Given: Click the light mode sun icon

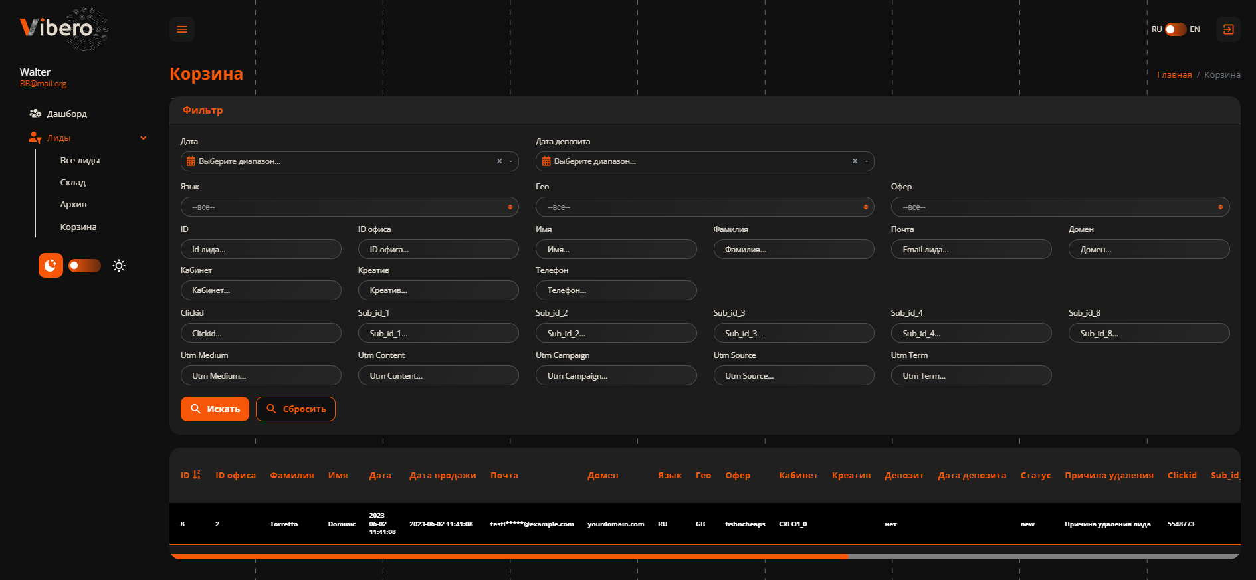Looking at the screenshot, I should pyautogui.click(x=119, y=266).
